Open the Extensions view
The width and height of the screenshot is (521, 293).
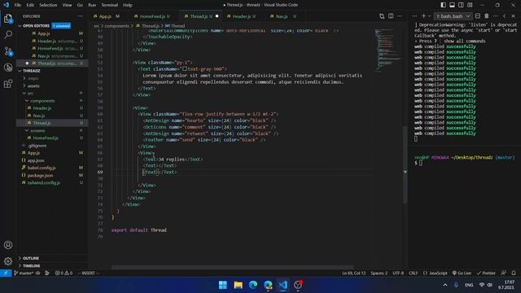[x=8, y=84]
